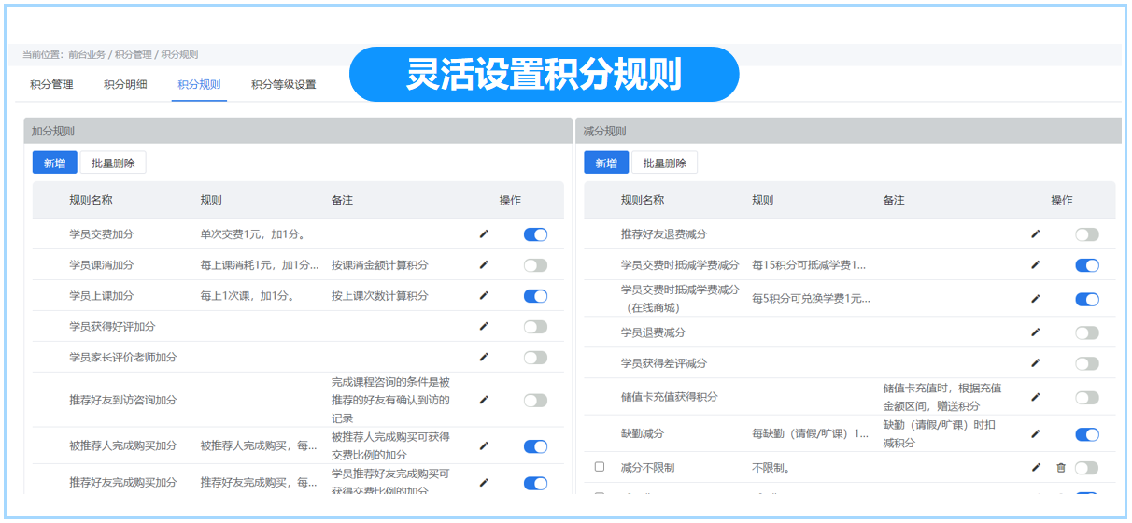Go to the 积分明细 tab
Image resolution: width=1132 pixels, height=523 pixels.
(x=125, y=84)
